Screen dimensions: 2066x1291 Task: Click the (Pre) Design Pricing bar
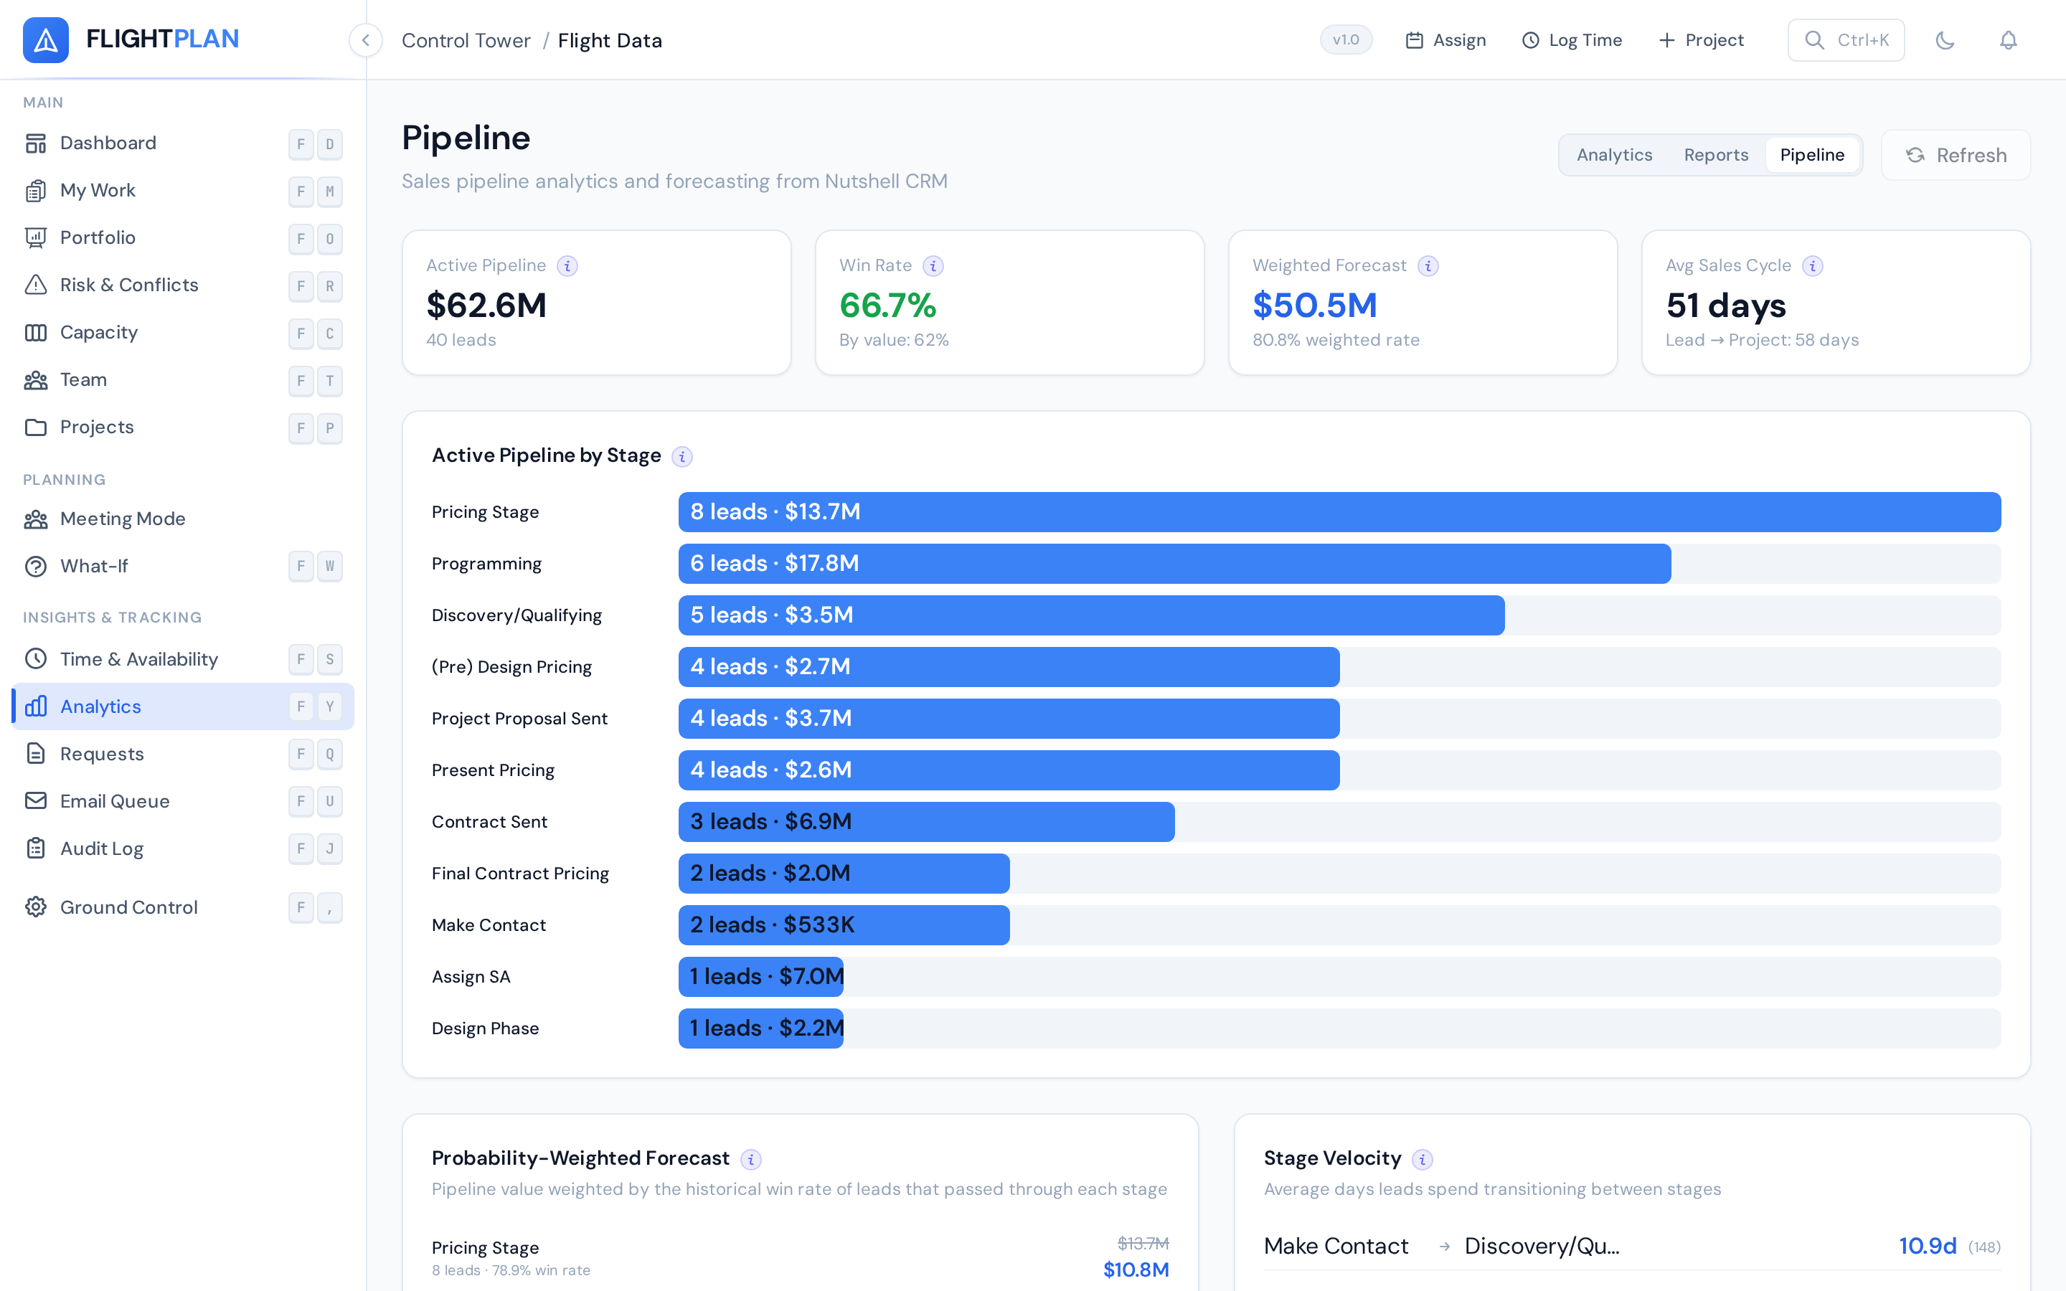[x=1009, y=668]
